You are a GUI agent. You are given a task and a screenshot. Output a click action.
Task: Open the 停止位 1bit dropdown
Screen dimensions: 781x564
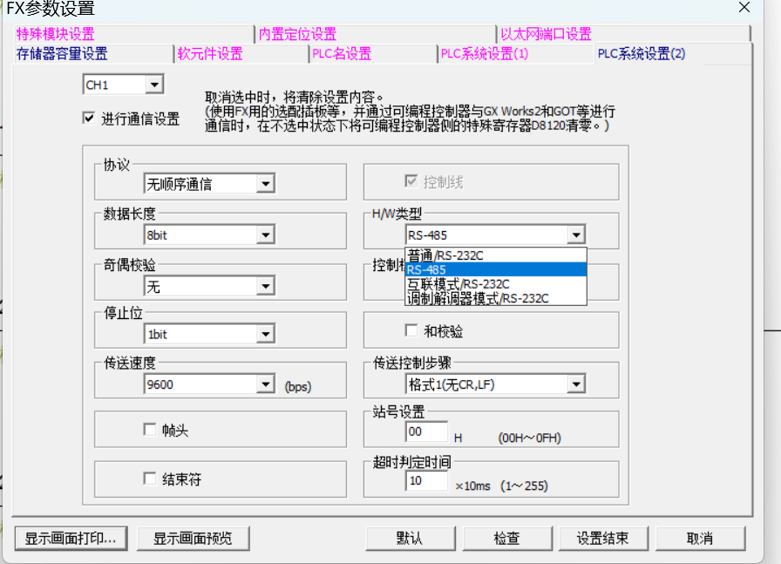click(266, 334)
